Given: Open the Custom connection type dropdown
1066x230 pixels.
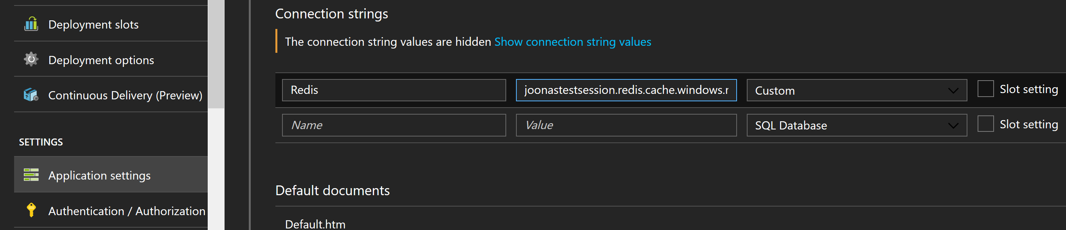Looking at the screenshot, I should 856,90.
